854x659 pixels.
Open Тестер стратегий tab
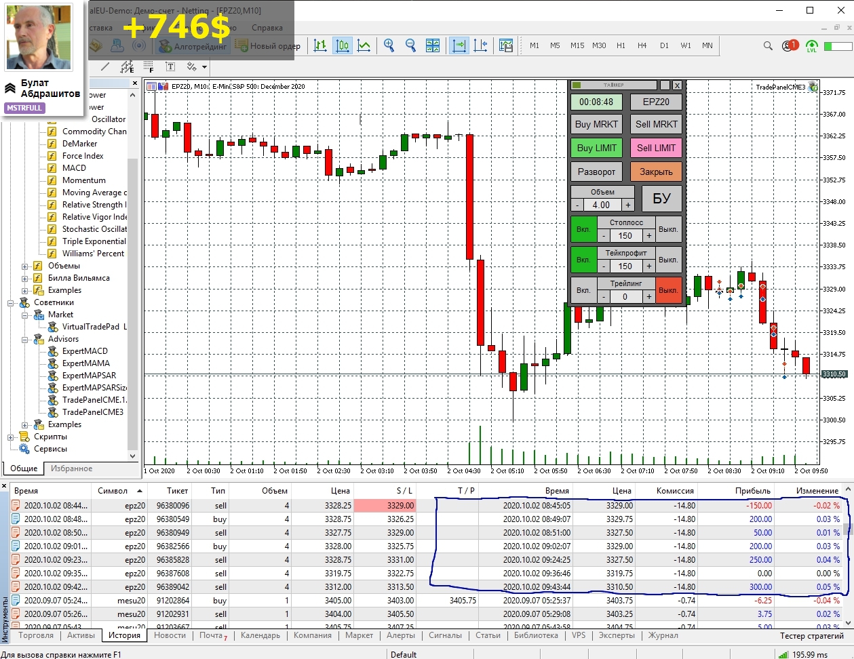tap(811, 635)
